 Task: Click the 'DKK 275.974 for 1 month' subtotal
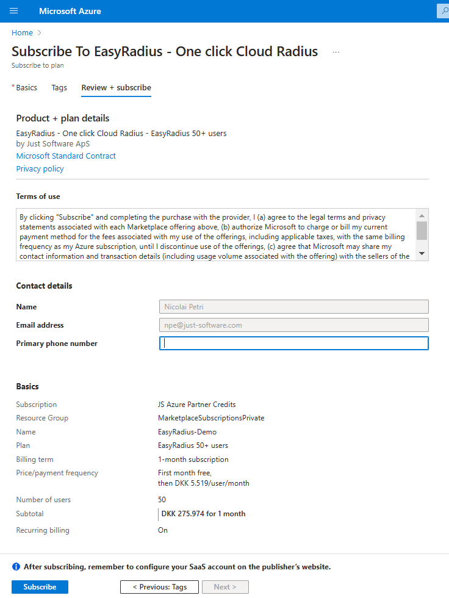(x=203, y=514)
